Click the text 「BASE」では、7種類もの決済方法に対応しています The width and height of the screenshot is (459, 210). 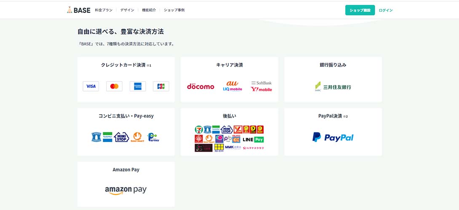[x=126, y=44]
